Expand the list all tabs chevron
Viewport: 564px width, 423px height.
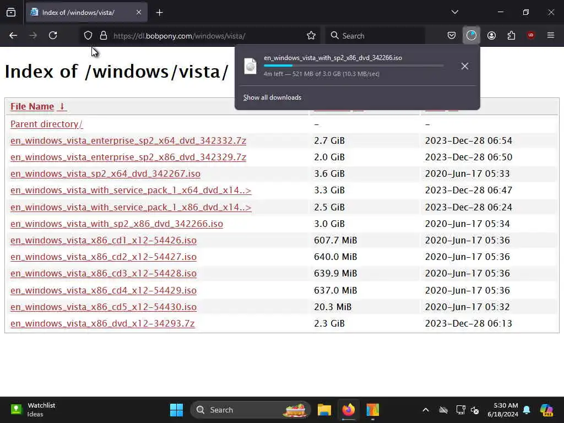click(x=454, y=12)
